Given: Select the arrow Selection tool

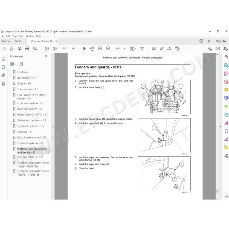Looking at the screenshot, I should point(84,48).
